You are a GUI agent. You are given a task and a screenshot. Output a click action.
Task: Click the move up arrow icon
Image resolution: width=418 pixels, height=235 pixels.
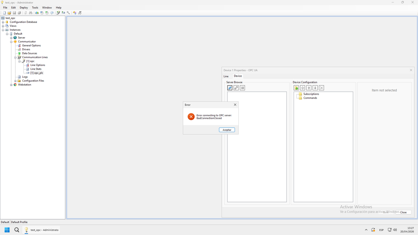coord(309,88)
